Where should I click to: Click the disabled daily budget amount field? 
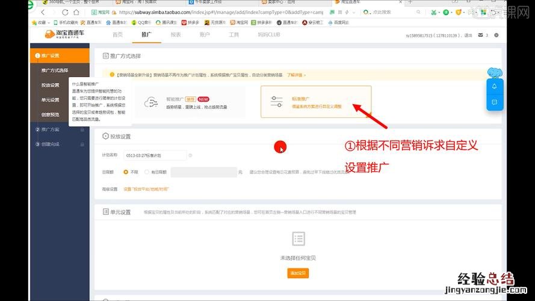click(x=203, y=172)
